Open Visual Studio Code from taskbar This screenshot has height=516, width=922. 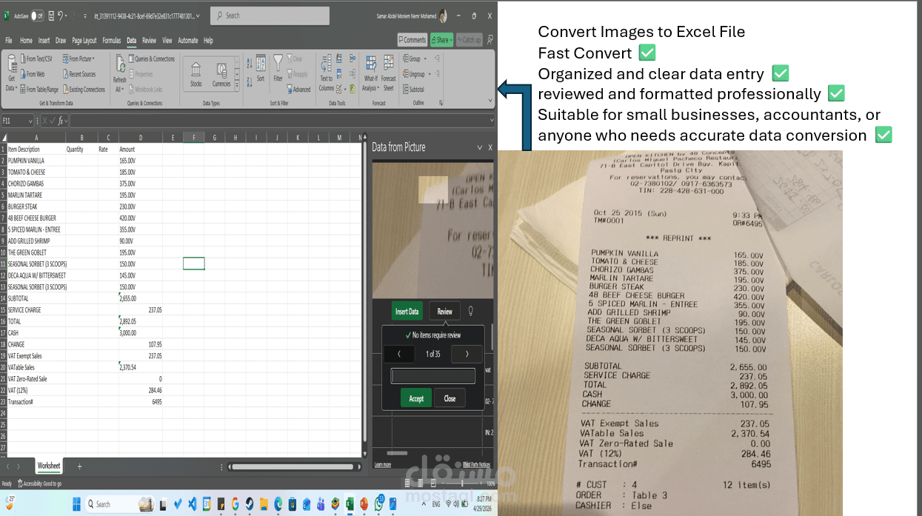tap(193, 504)
